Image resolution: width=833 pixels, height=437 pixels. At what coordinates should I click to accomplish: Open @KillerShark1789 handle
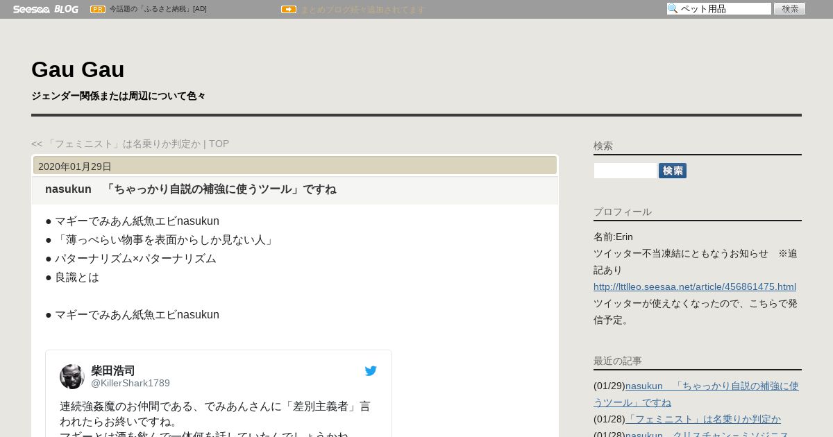[x=131, y=383]
